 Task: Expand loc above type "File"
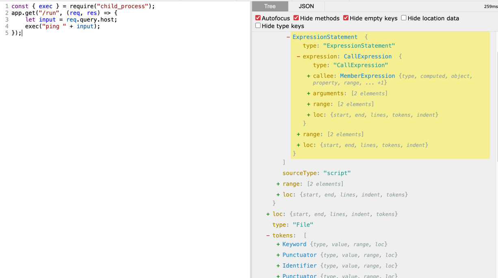[268, 214]
